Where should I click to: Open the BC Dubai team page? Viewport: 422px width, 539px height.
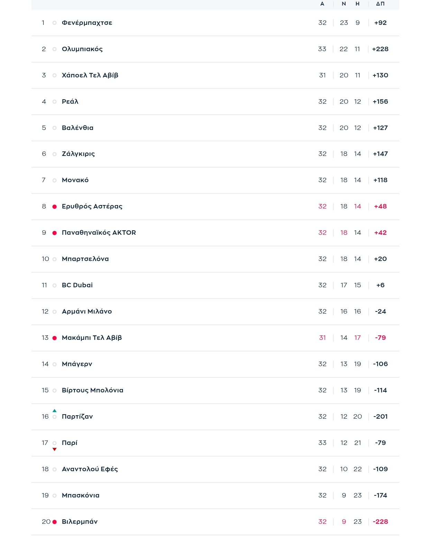tap(77, 285)
